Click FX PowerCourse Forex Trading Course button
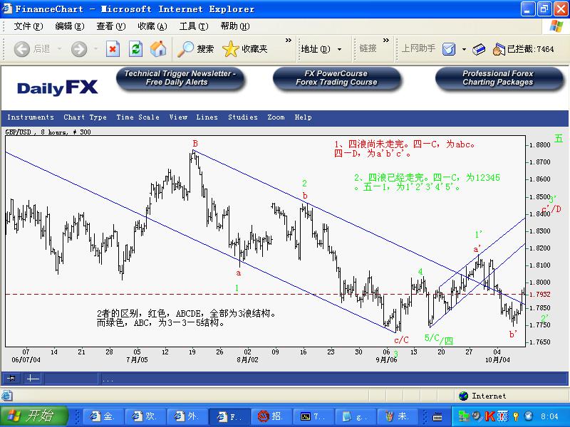This screenshot has width=570, height=427. click(336, 78)
